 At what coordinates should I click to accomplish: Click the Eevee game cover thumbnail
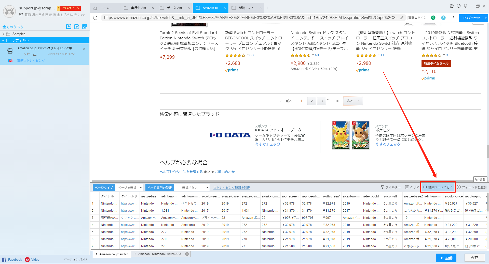coord(360,135)
